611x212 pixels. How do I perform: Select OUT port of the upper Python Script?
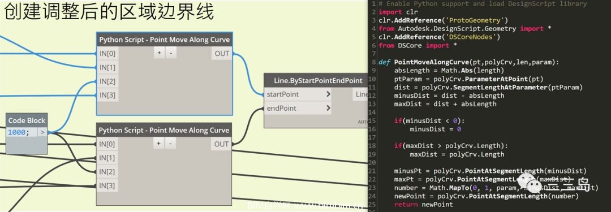tap(222, 53)
